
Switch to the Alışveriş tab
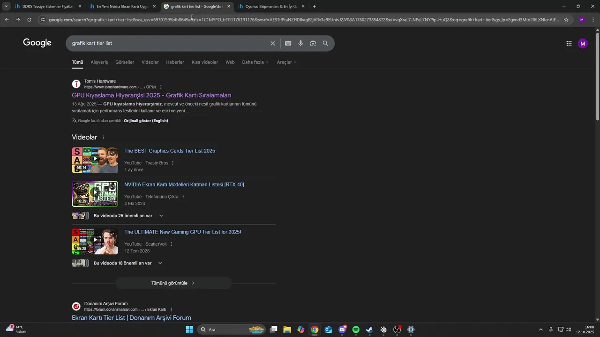click(99, 62)
